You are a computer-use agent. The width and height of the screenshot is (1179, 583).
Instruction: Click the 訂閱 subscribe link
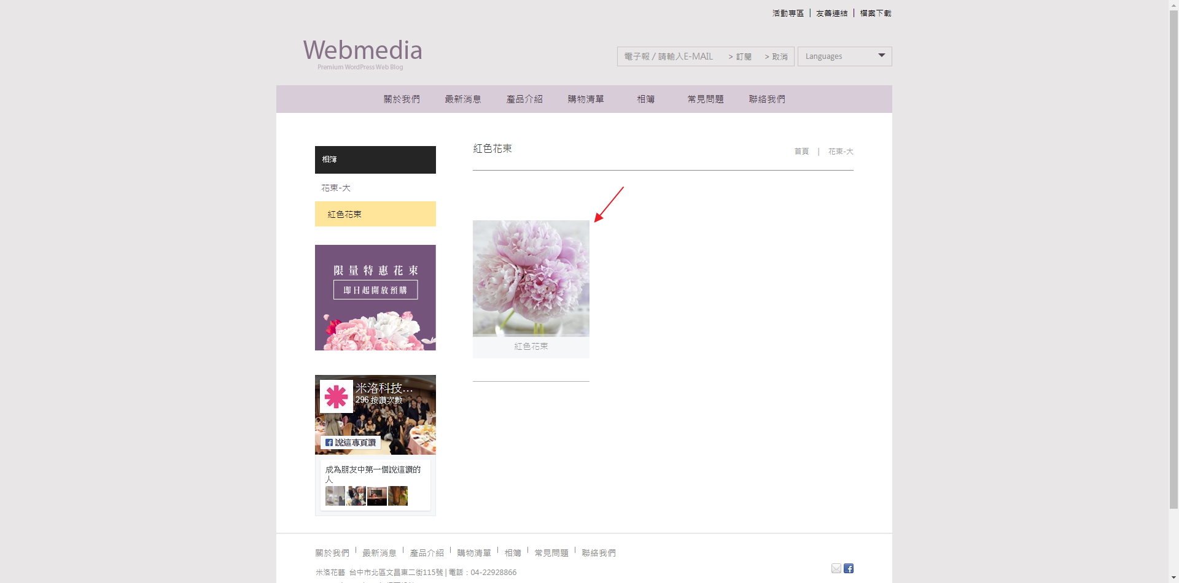coord(741,56)
